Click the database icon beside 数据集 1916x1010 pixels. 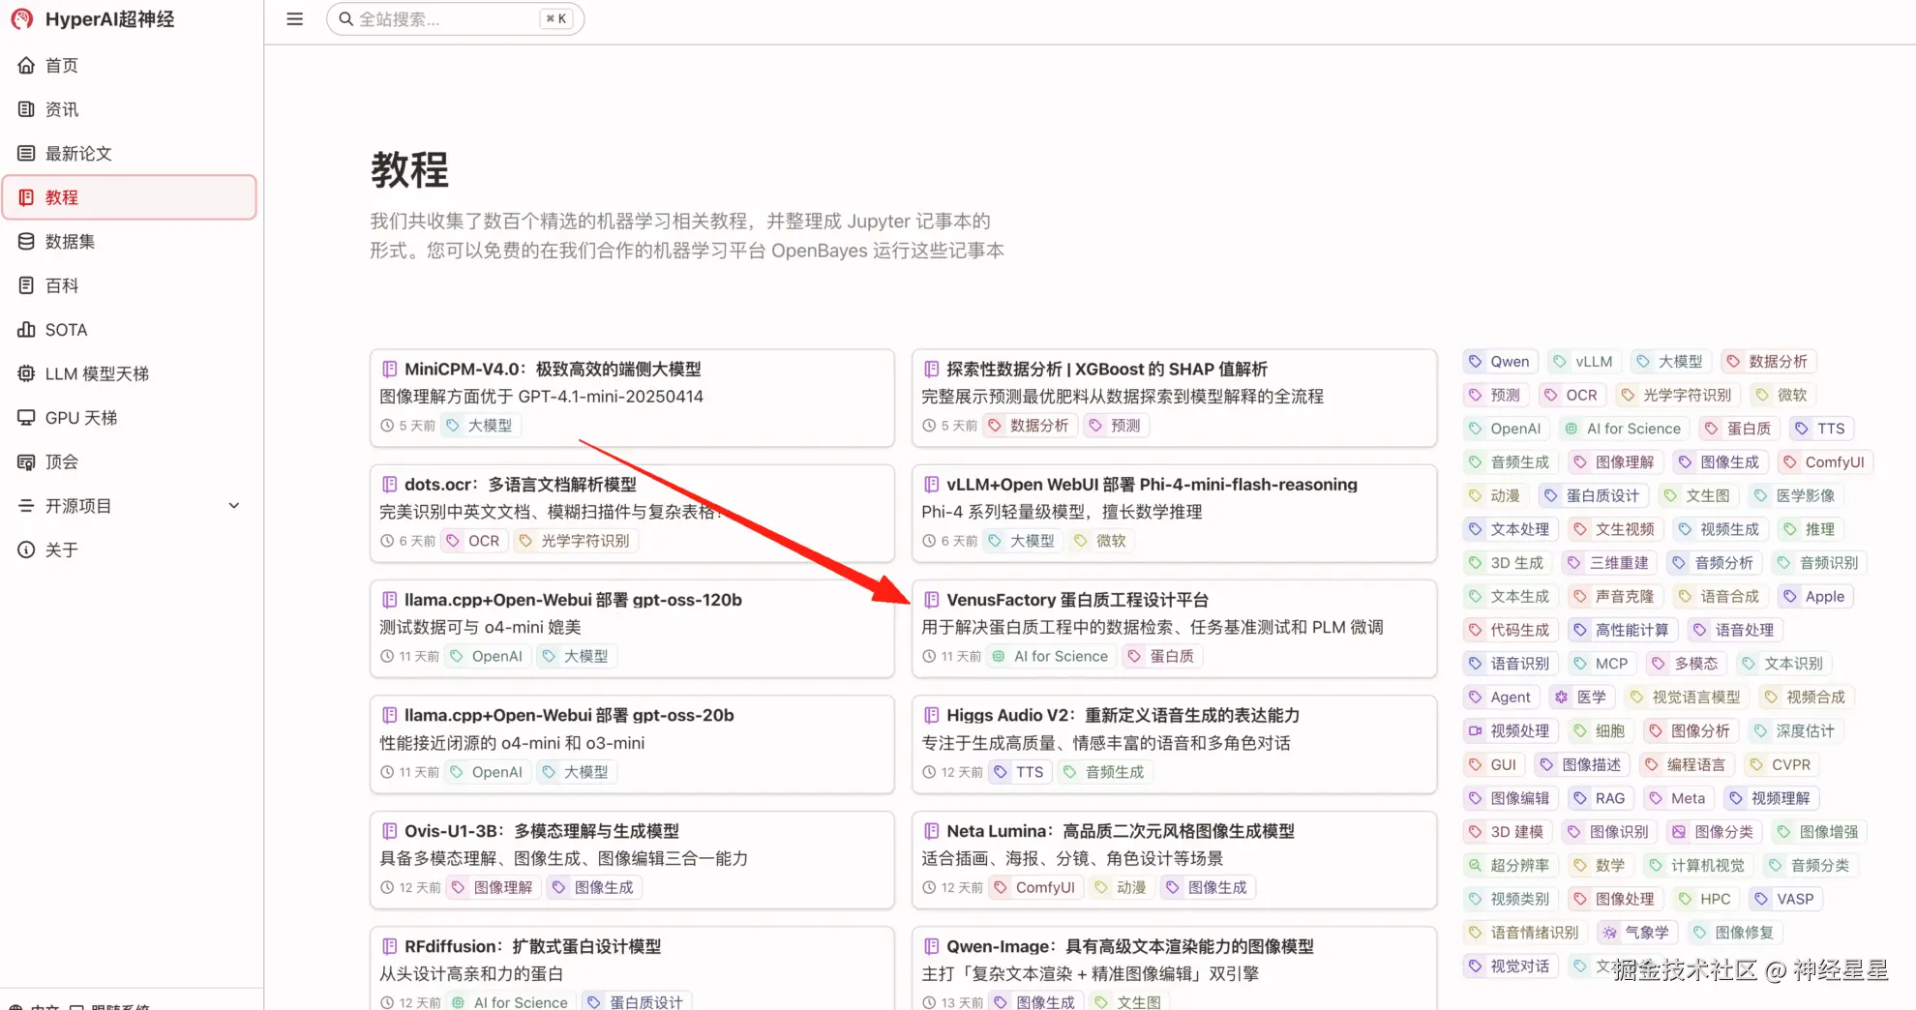coord(26,242)
